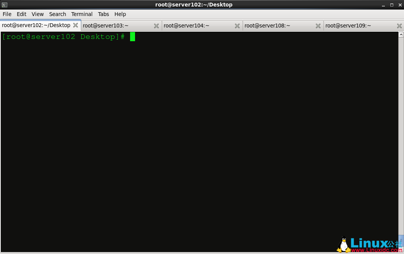This screenshot has width=404, height=254.
Task: Open the Search menu
Action: click(x=58, y=14)
